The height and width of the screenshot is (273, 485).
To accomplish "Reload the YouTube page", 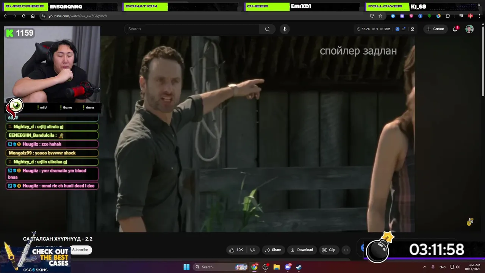I will pyautogui.click(x=23, y=16).
